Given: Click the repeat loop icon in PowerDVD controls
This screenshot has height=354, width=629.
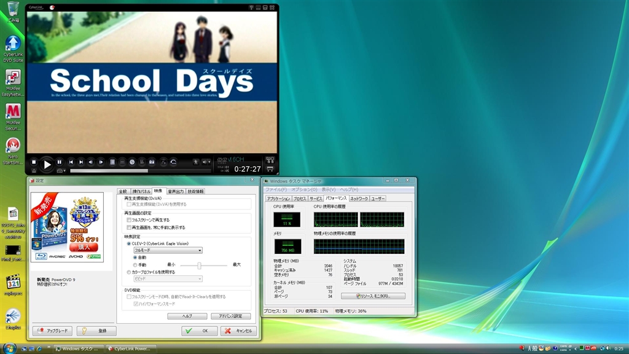Looking at the screenshot, I should pyautogui.click(x=173, y=162).
